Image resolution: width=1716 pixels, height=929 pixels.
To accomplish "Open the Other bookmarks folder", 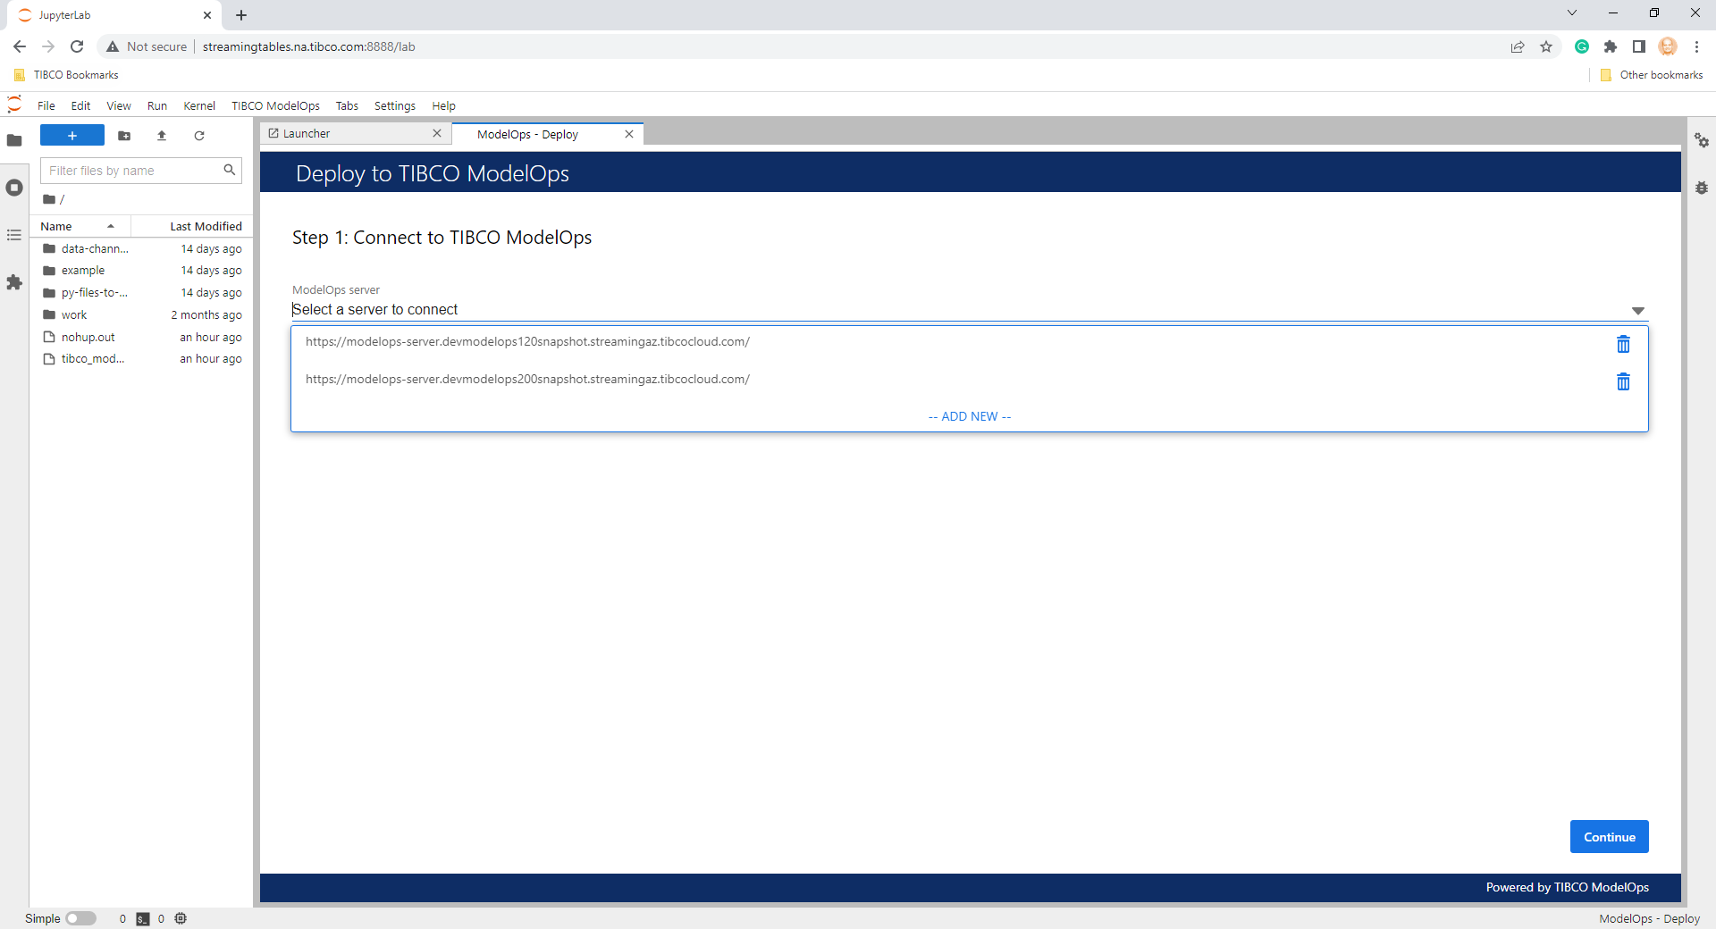I will (x=1652, y=75).
